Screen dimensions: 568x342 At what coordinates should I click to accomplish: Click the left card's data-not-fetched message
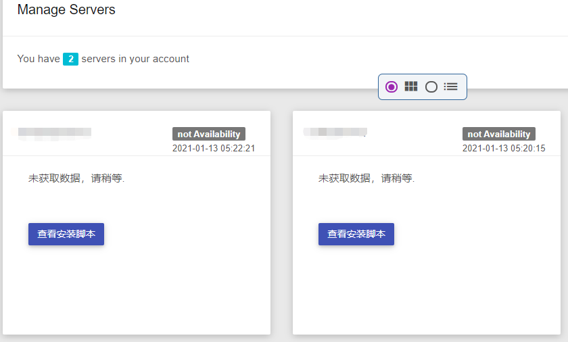(76, 178)
